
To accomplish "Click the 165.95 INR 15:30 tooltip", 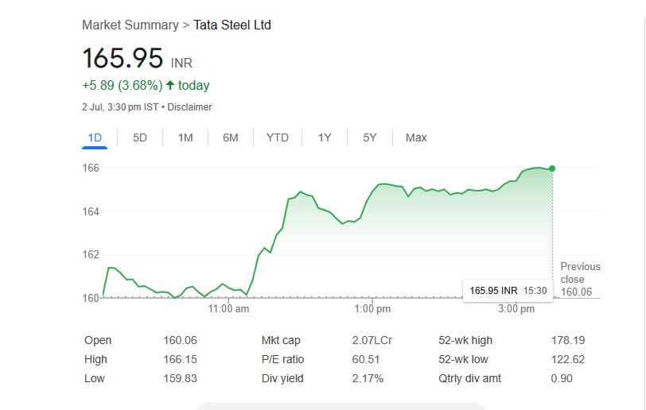I will coord(508,291).
